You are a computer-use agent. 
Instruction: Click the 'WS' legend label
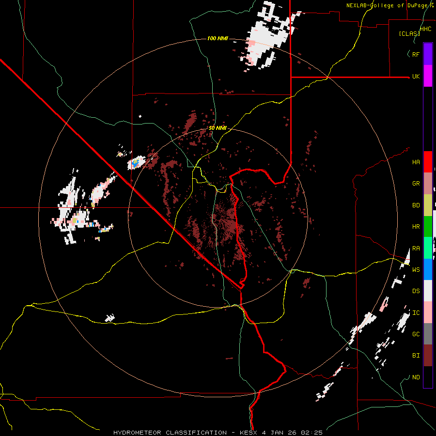click(x=416, y=269)
